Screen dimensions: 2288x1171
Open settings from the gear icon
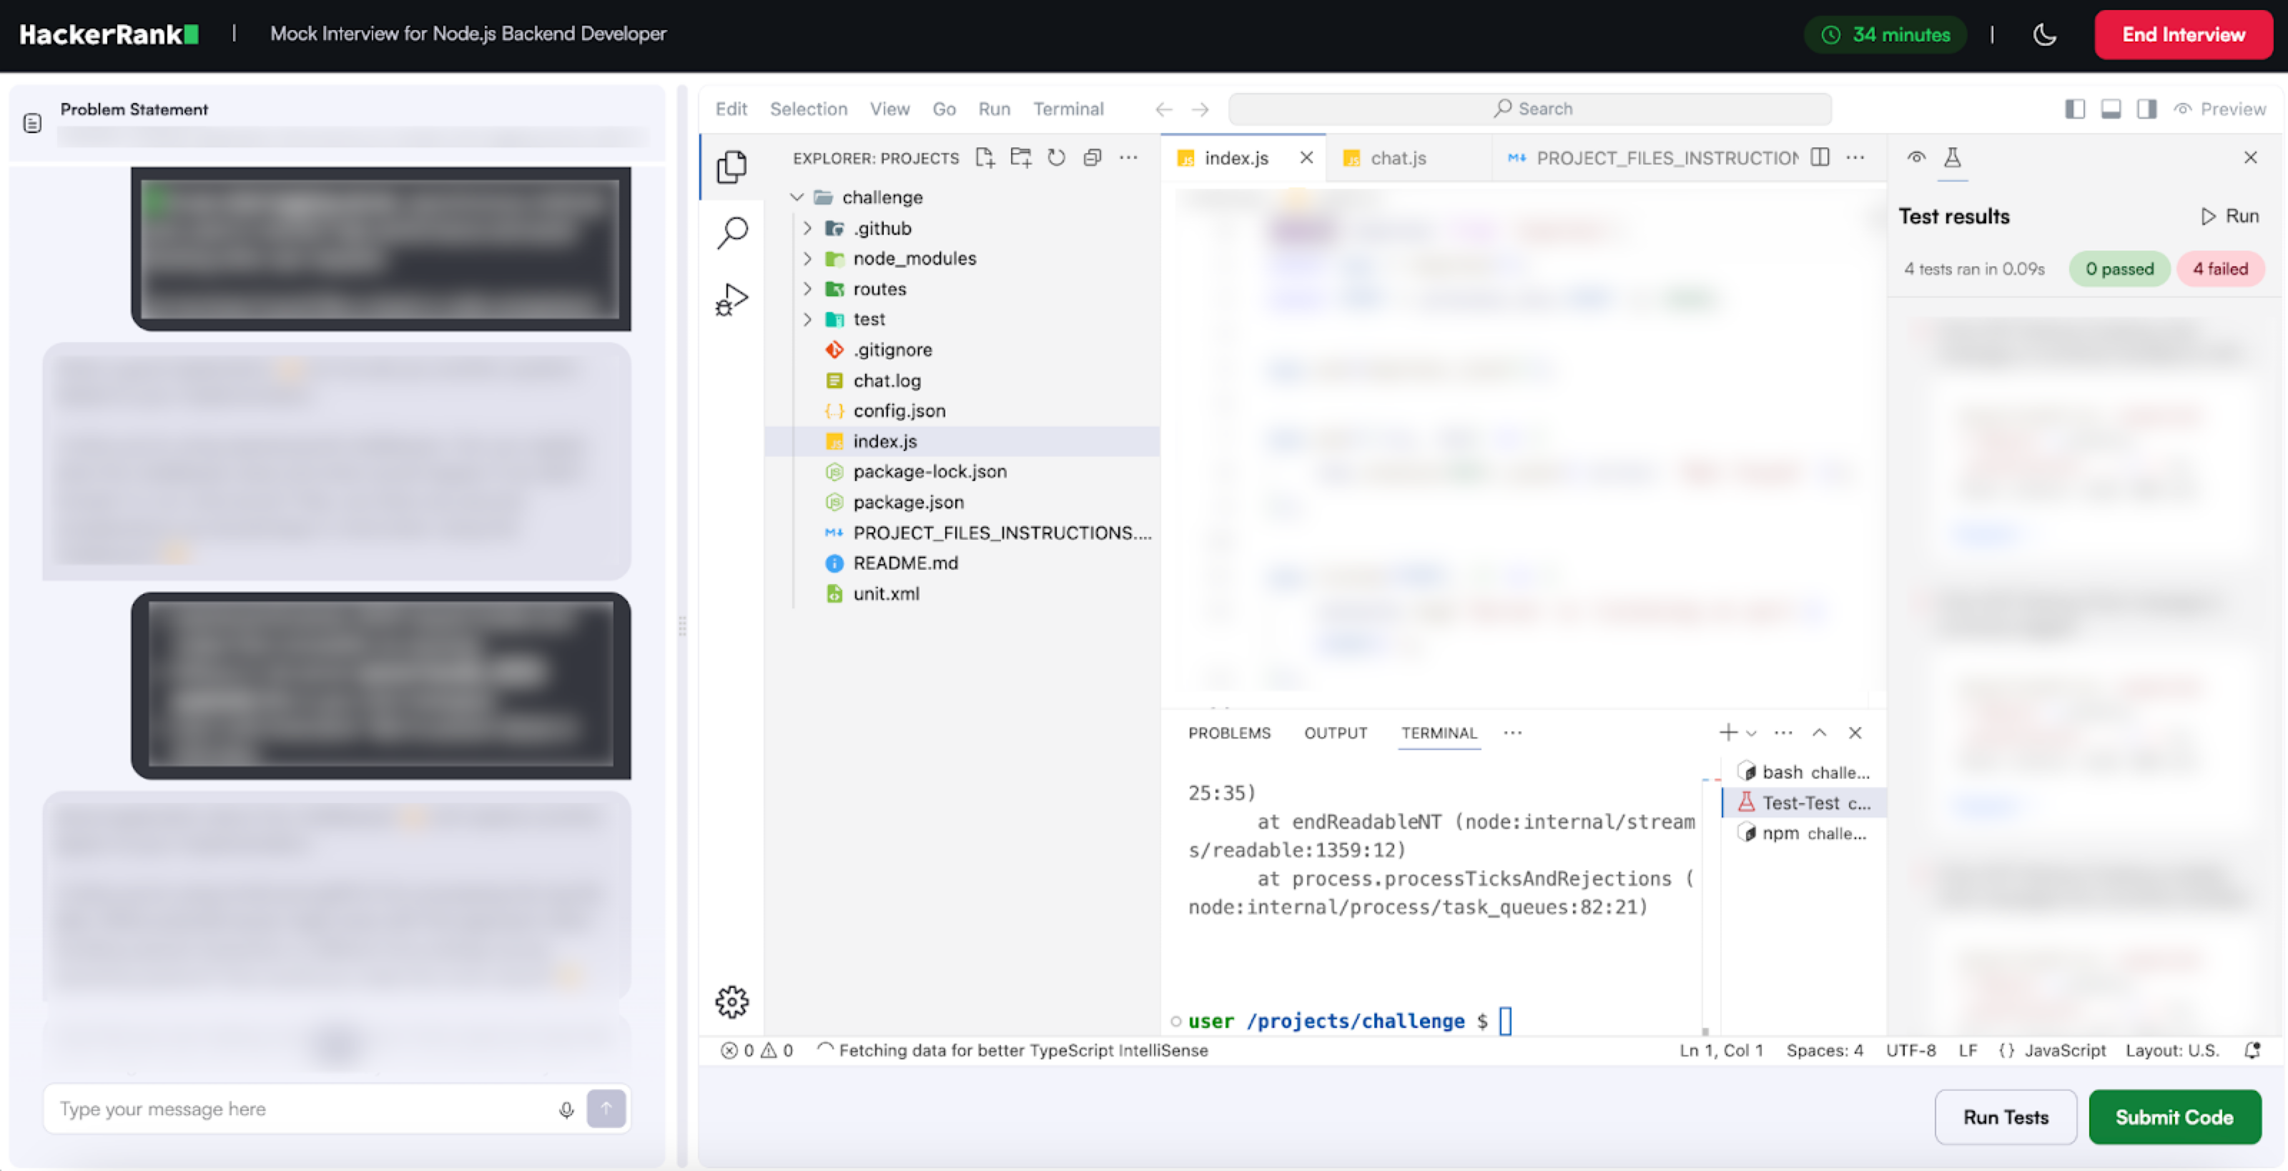point(732,1002)
